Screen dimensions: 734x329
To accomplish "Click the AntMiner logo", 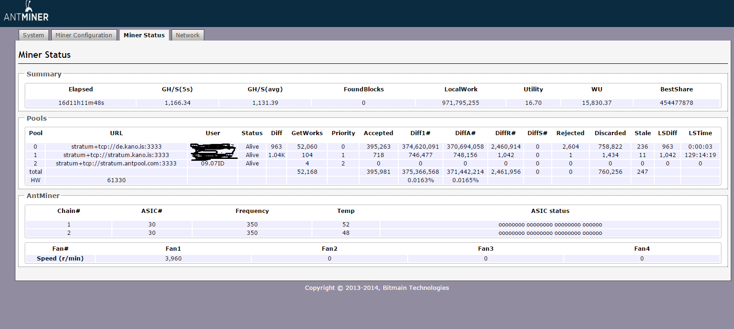I will tap(26, 12).
